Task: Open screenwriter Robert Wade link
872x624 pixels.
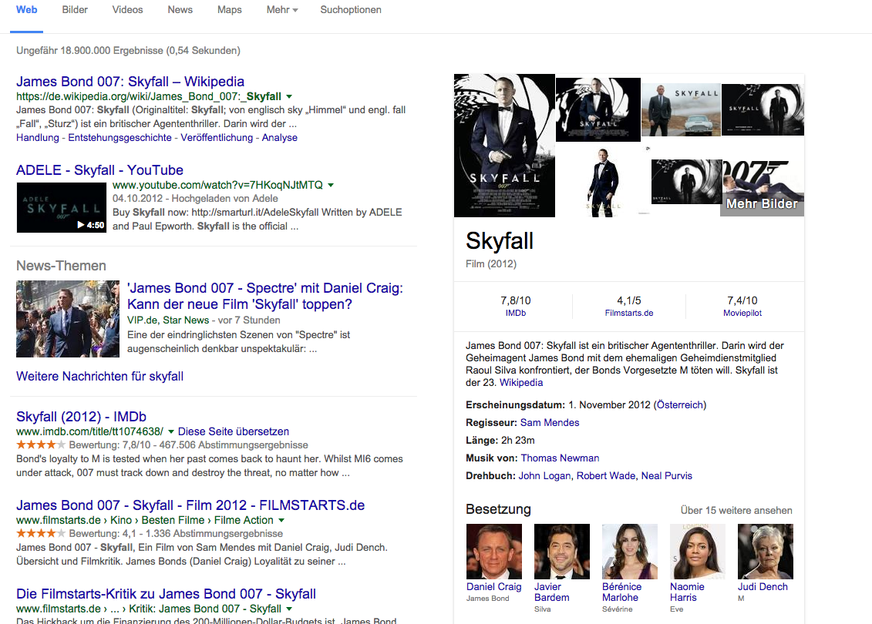Action: (x=605, y=476)
